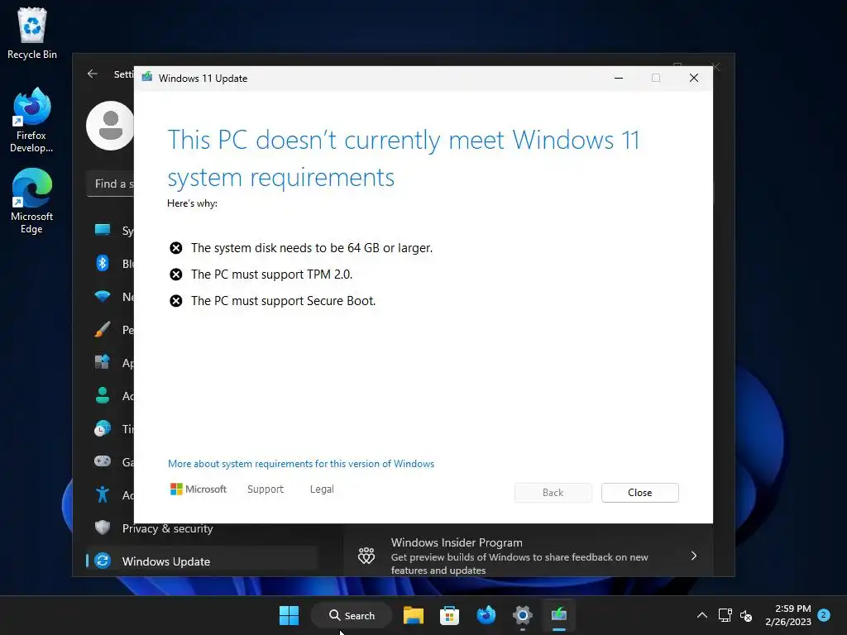Viewport: 847px width, 635px height.
Task: Expand the Windows Insider Program chevron
Action: pos(694,556)
